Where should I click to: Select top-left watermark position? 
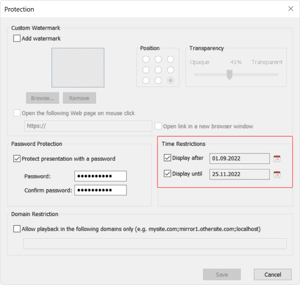(x=146, y=59)
